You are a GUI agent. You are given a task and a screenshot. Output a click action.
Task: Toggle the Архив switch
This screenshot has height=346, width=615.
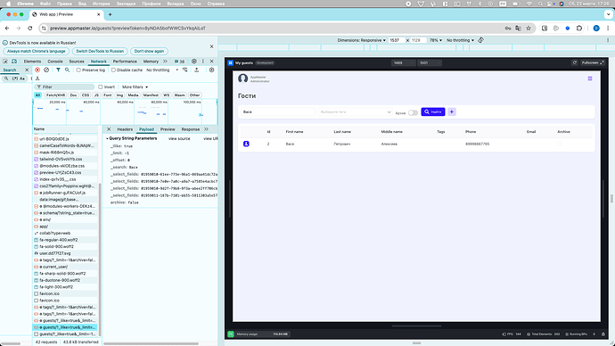click(x=413, y=112)
